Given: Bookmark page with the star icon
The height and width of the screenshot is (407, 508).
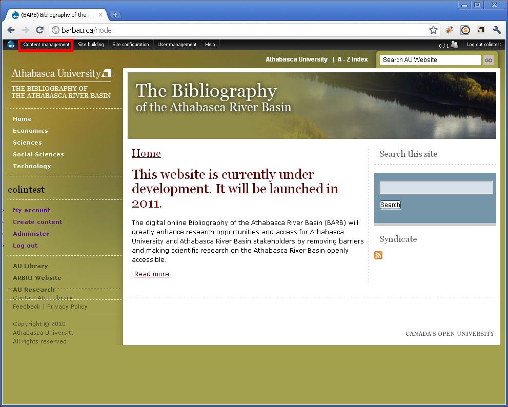Looking at the screenshot, I should [x=433, y=30].
